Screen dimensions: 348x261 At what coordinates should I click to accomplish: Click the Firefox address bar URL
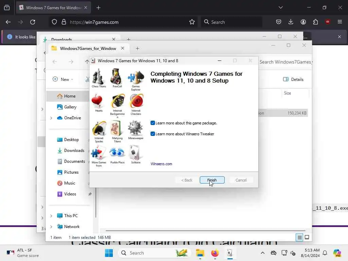[x=94, y=22]
